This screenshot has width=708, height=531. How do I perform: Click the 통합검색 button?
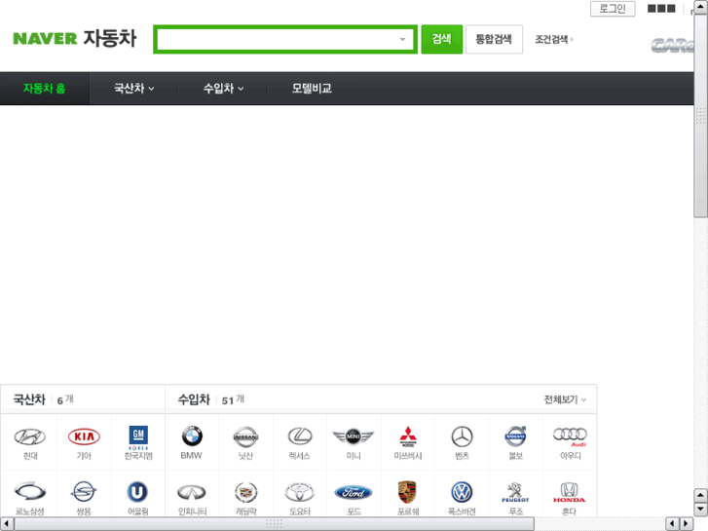pos(494,39)
